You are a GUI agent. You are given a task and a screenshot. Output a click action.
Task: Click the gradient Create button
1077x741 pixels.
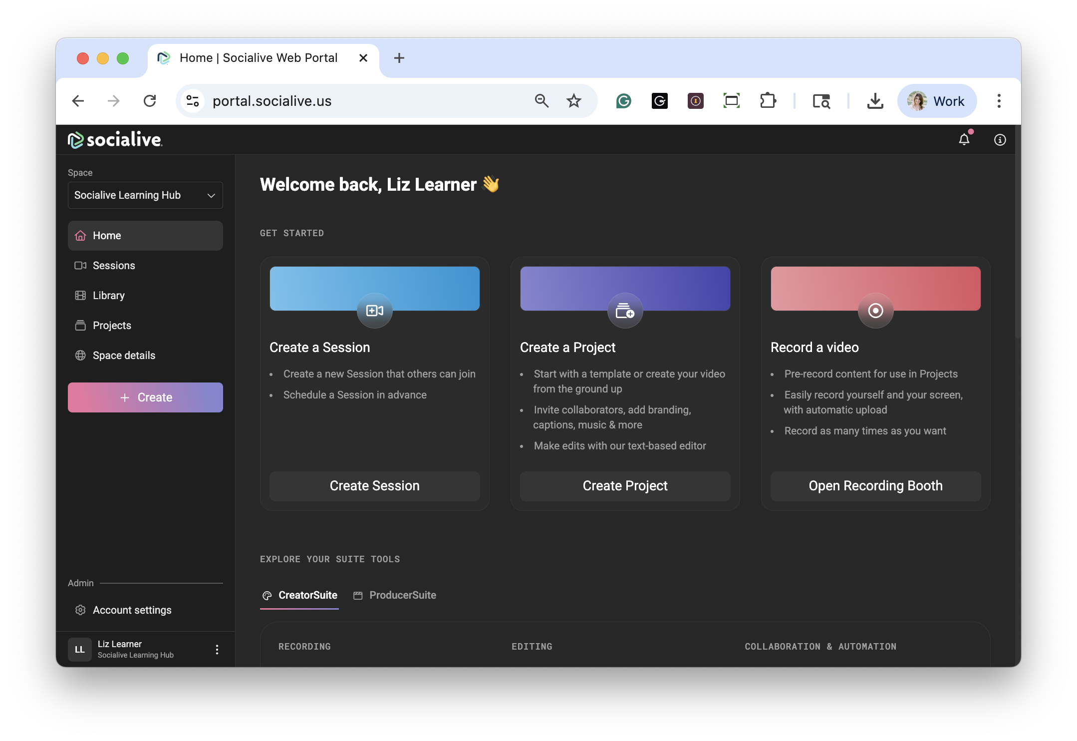tap(145, 397)
